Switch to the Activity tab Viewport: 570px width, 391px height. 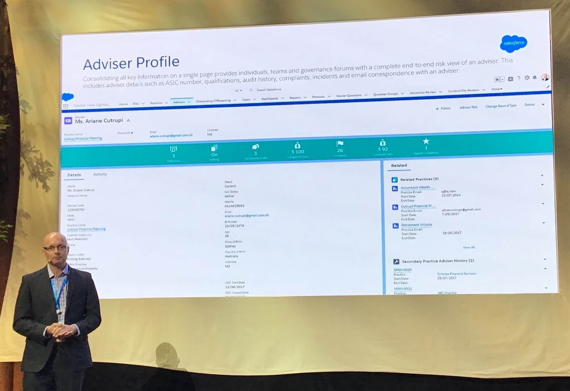(x=100, y=174)
